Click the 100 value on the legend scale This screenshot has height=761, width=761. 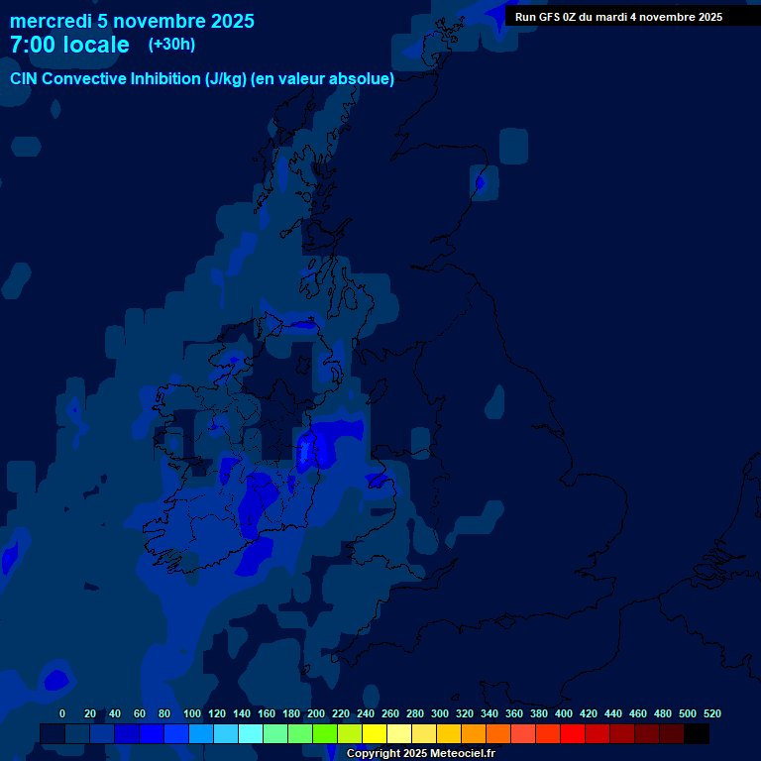191,713
